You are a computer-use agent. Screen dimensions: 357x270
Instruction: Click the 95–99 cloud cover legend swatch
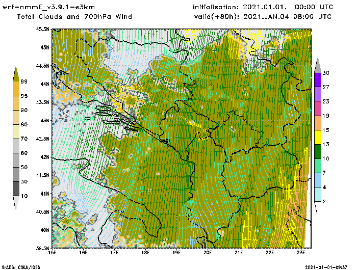pos(16,89)
